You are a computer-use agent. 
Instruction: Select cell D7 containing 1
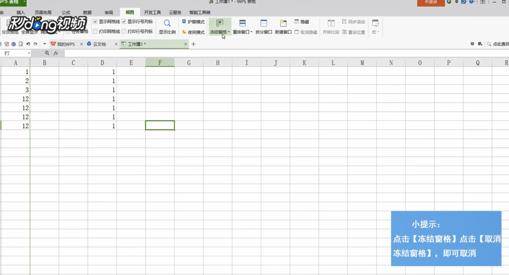click(x=102, y=126)
